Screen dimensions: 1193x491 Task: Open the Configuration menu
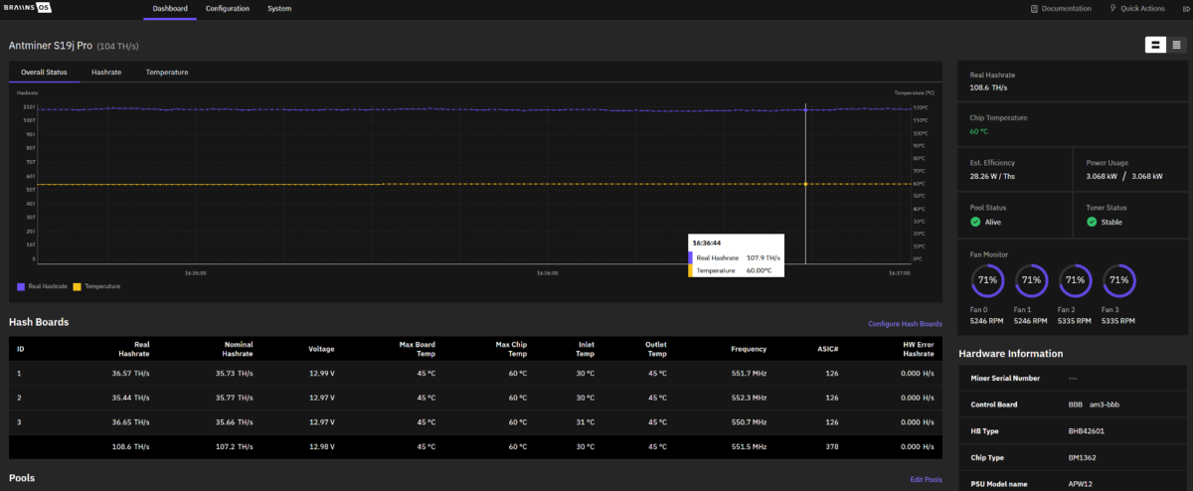tap(228, 8)
